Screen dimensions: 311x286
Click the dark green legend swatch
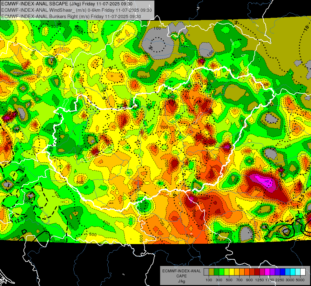216,272
